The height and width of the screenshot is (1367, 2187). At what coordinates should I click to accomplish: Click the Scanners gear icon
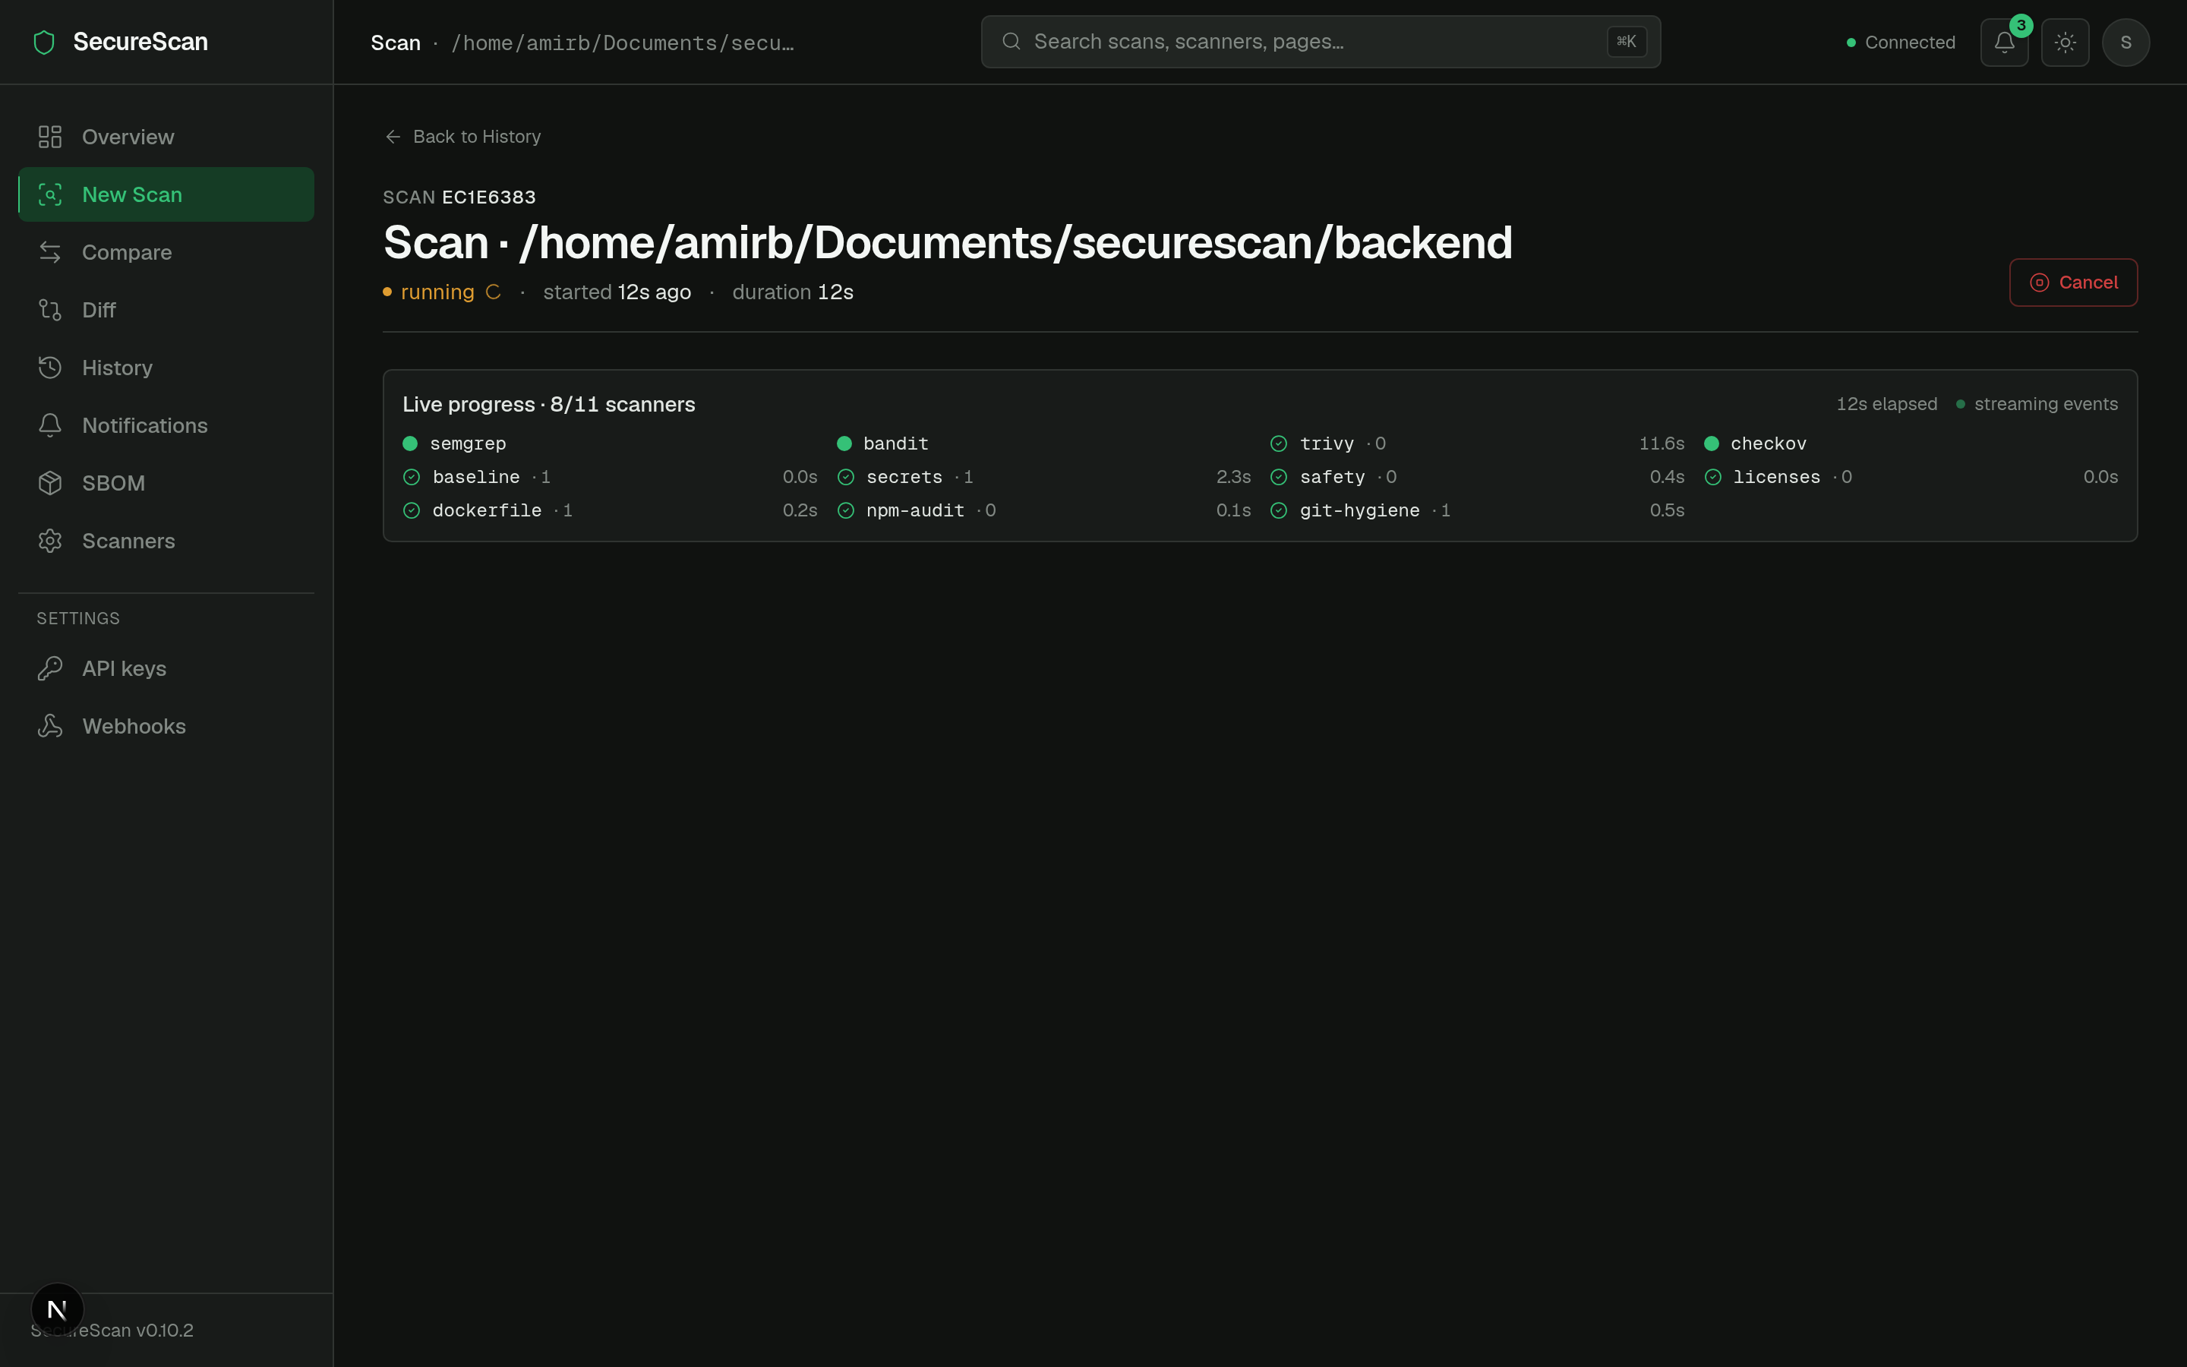pyautogui.click(x=49, y=541)
